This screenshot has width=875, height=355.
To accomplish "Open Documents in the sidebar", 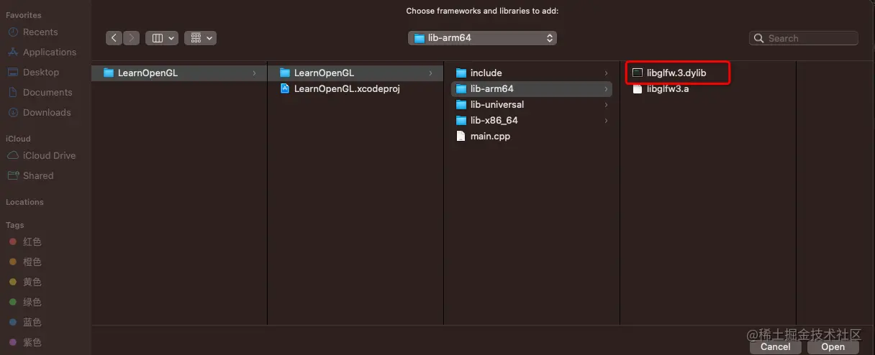I will 46,93.
